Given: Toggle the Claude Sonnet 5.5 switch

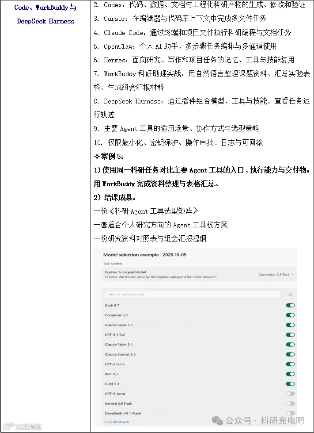Looking at the screenshot, I should [290, 354].
